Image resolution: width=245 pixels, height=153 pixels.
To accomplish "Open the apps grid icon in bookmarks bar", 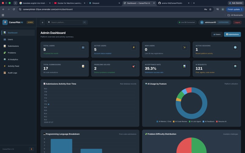I will 3,15.
